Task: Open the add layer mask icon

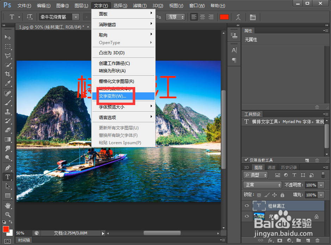Action: pos(280,240)
